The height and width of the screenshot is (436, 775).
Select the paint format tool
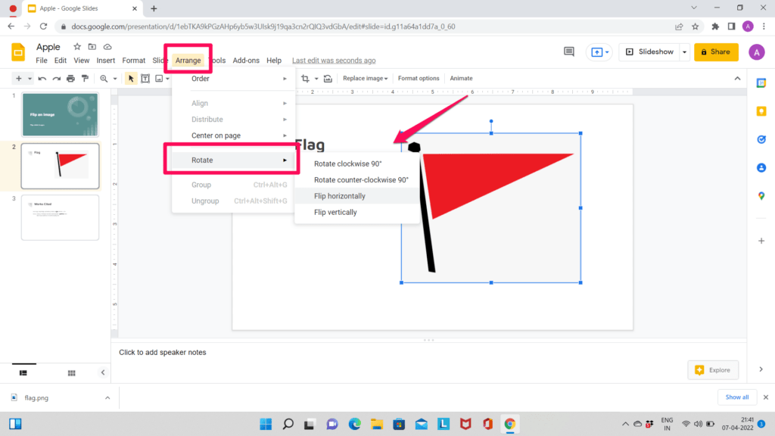85,78
